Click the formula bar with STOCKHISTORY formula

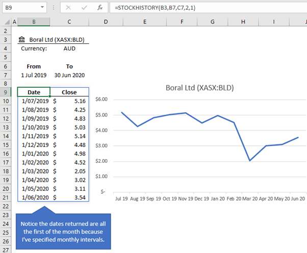(208, 8)
